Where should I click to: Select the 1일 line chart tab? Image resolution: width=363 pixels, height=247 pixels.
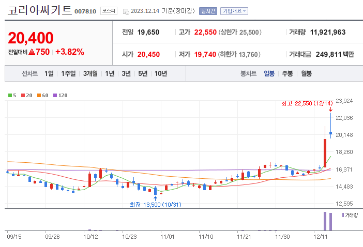[x=49, y=73]
